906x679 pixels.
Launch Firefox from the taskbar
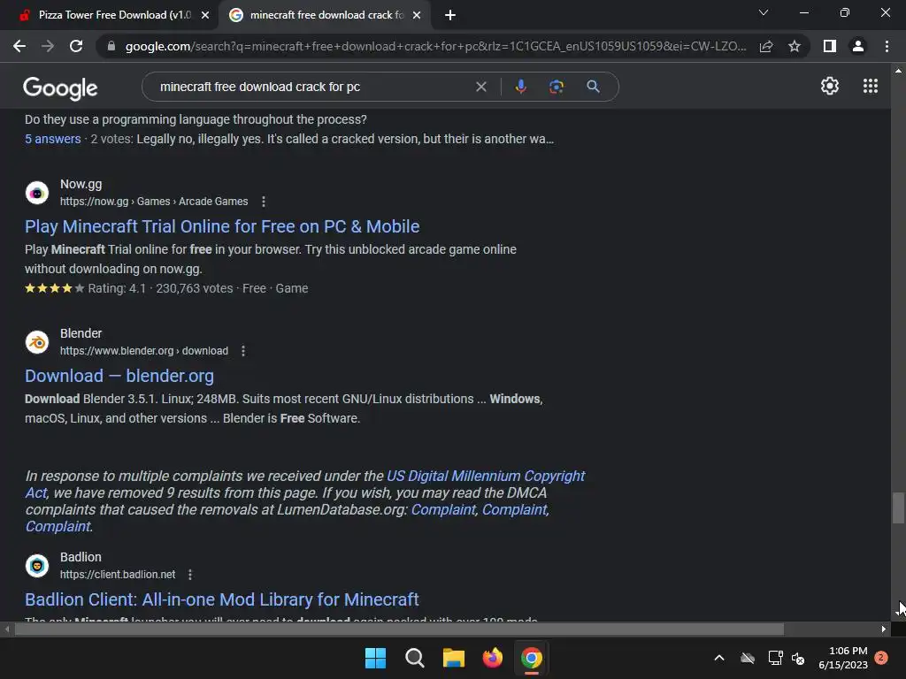pyautogui.click(x=492, y=658)
